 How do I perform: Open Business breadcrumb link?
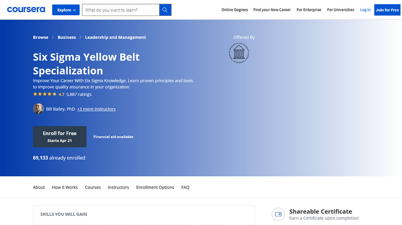point(67,37)
